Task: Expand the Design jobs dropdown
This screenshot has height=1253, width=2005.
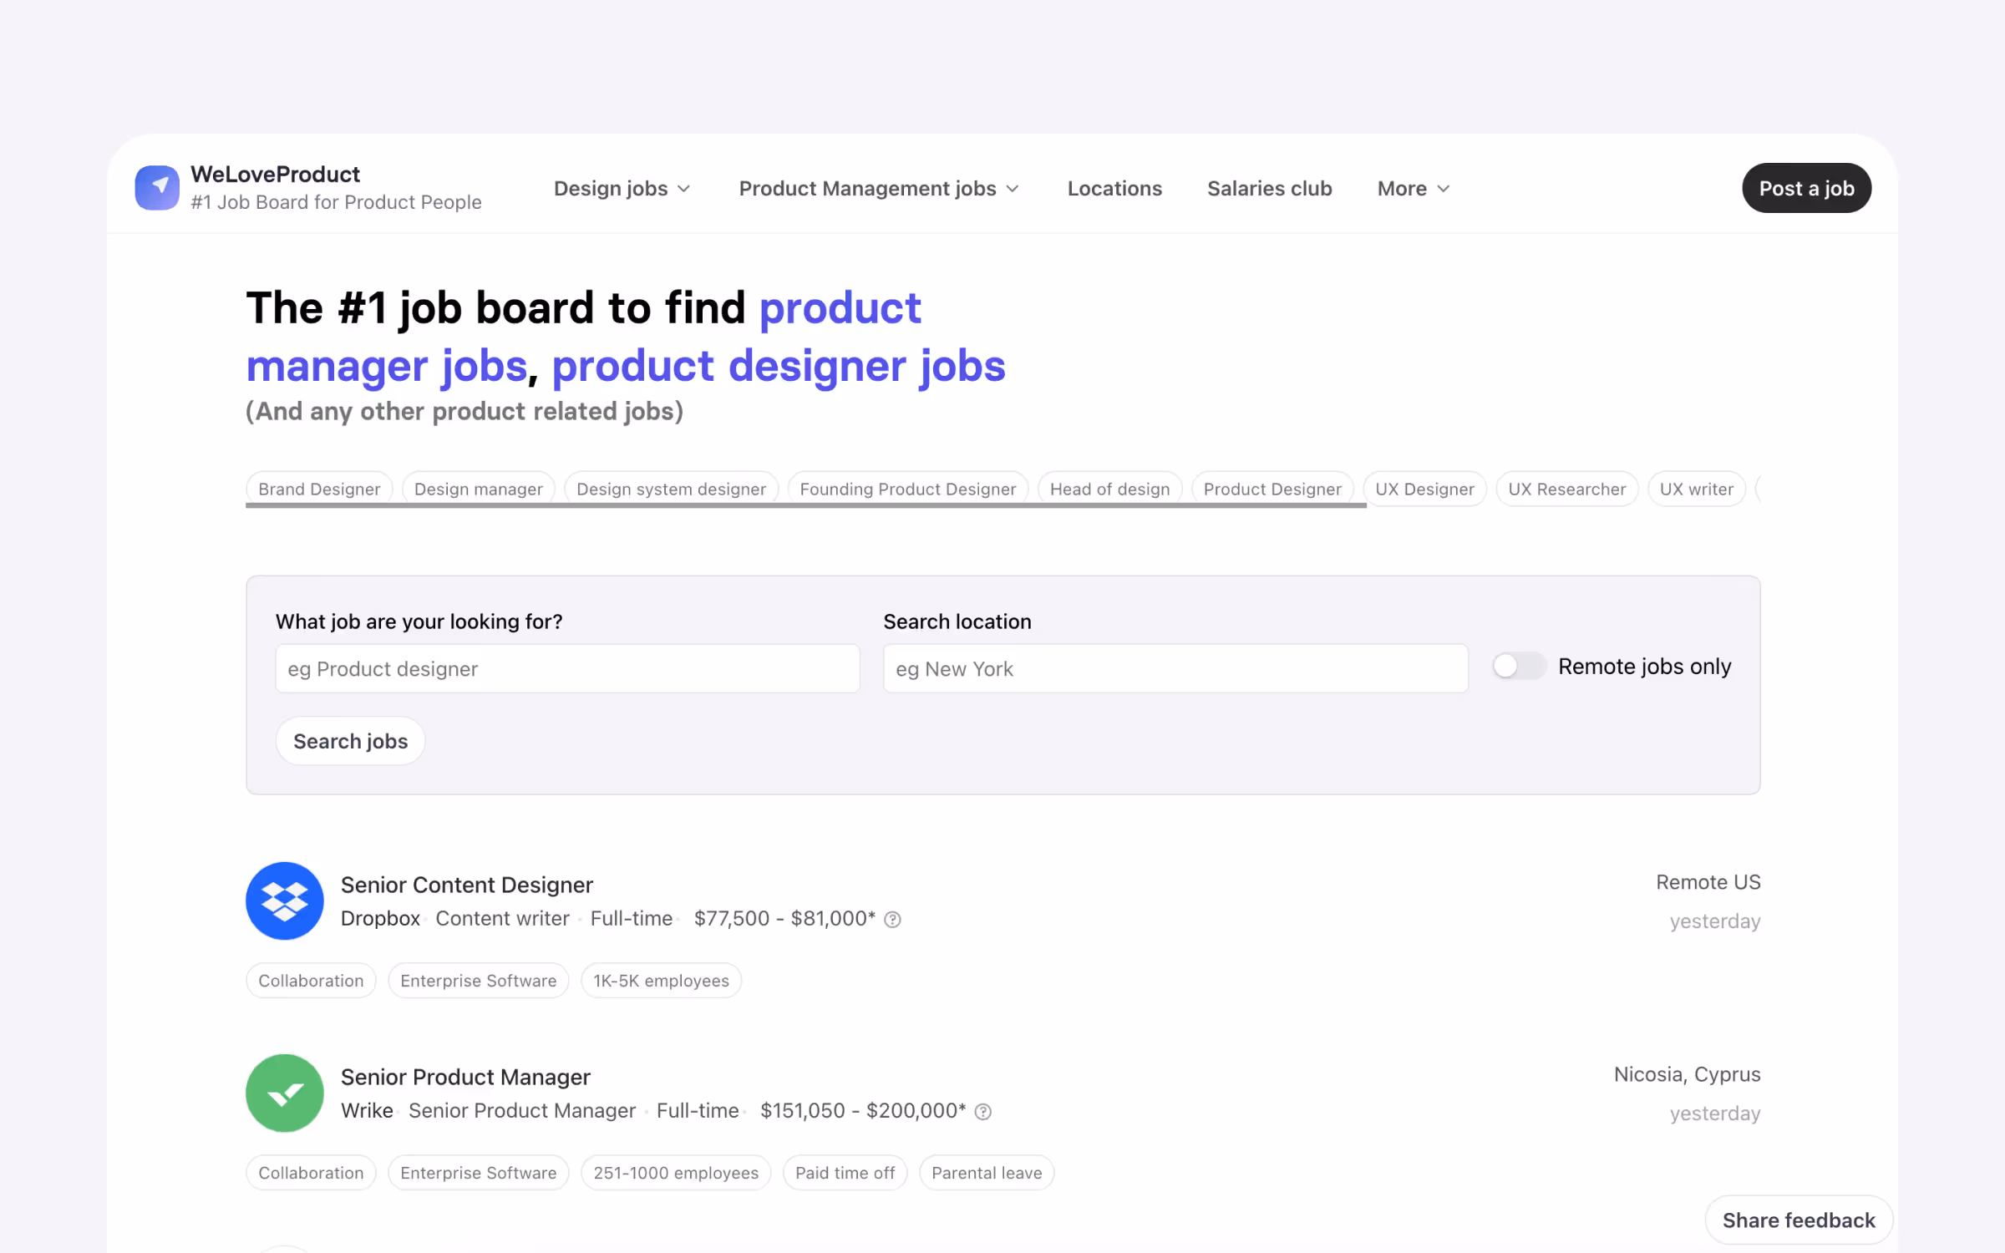Action: 622,188
